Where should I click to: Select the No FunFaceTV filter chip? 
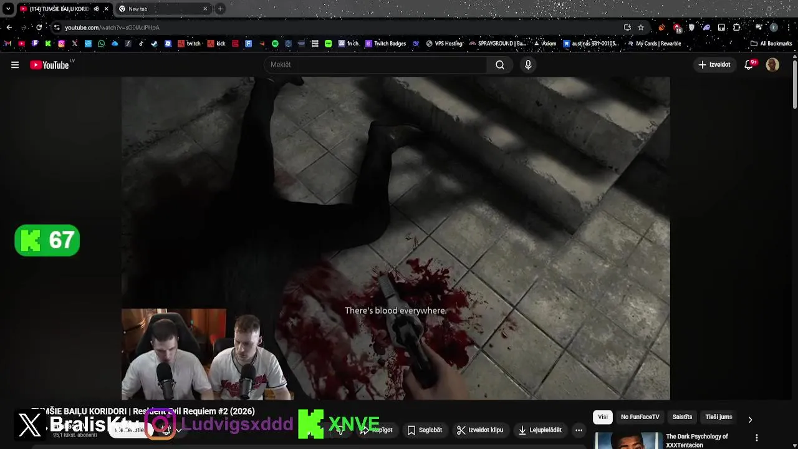tap(640, 417)
